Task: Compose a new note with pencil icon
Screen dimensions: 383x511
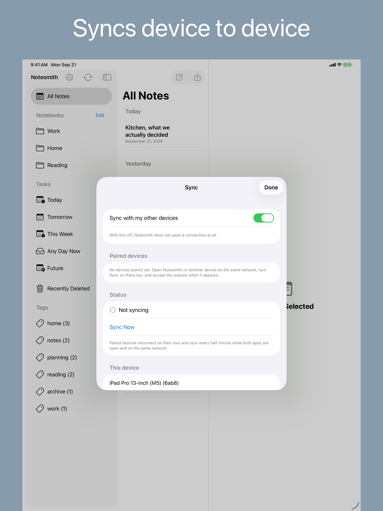Action: pyautogui.click(x=179, y=77)
